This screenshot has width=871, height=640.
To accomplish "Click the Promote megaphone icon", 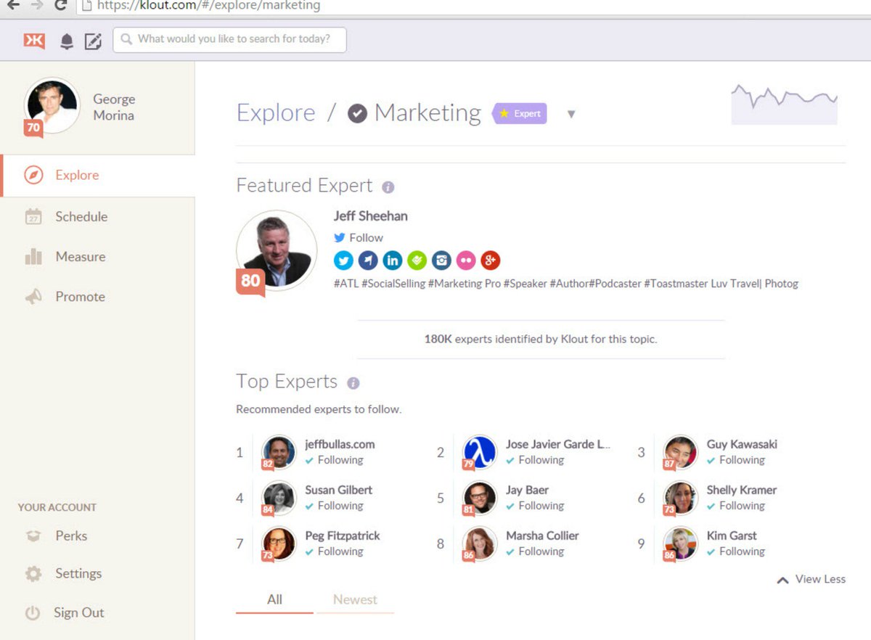I will click(33, 296).
